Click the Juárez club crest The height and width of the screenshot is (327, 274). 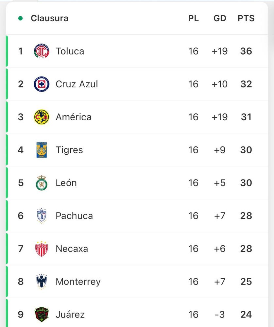tap(42, 315)
